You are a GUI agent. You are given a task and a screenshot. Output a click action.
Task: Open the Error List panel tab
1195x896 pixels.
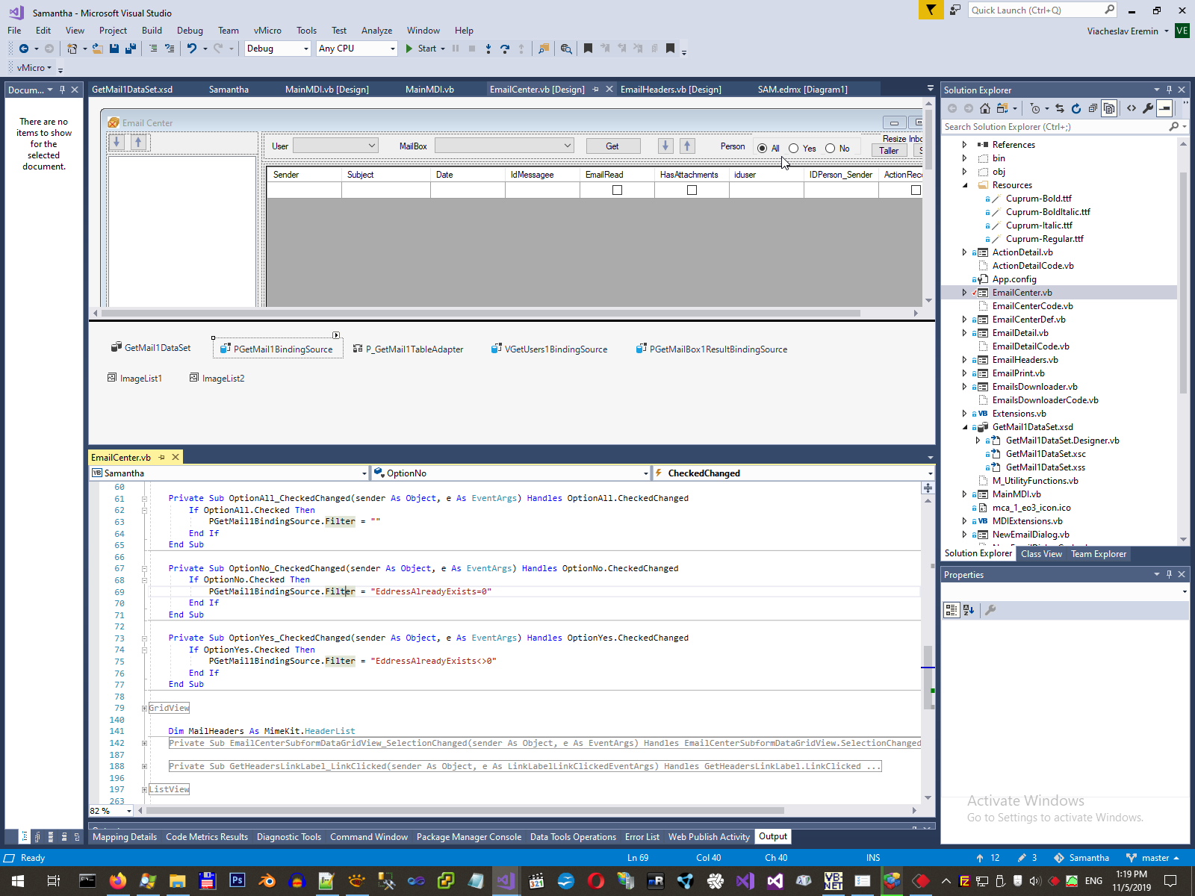click(642, 837)
